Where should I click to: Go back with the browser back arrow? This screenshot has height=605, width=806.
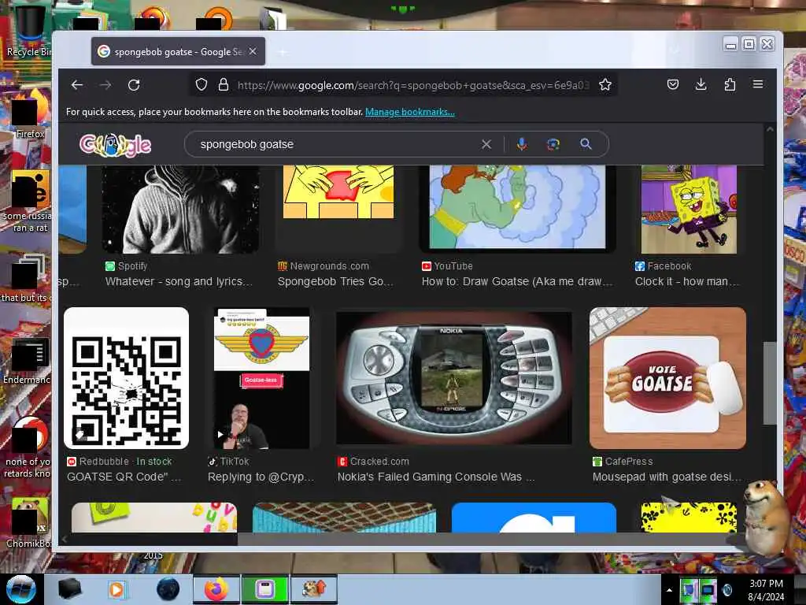[x=77, y=85]
